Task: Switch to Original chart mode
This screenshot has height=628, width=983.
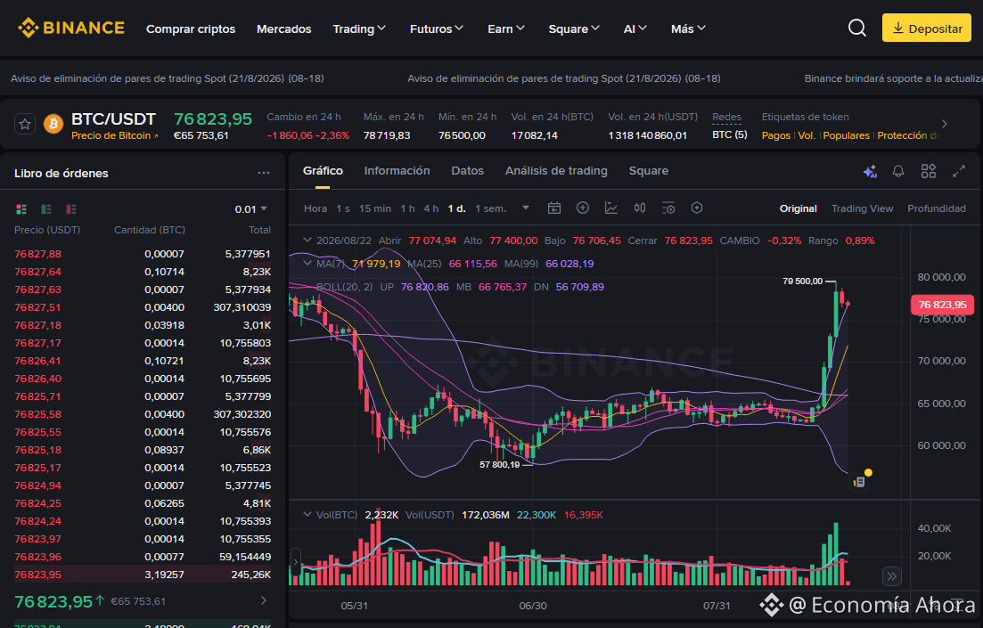Action: [x=798, y=208]
